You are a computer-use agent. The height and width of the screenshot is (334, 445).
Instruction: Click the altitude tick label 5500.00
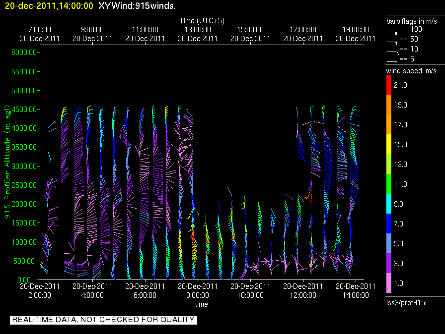click(24, 72)
